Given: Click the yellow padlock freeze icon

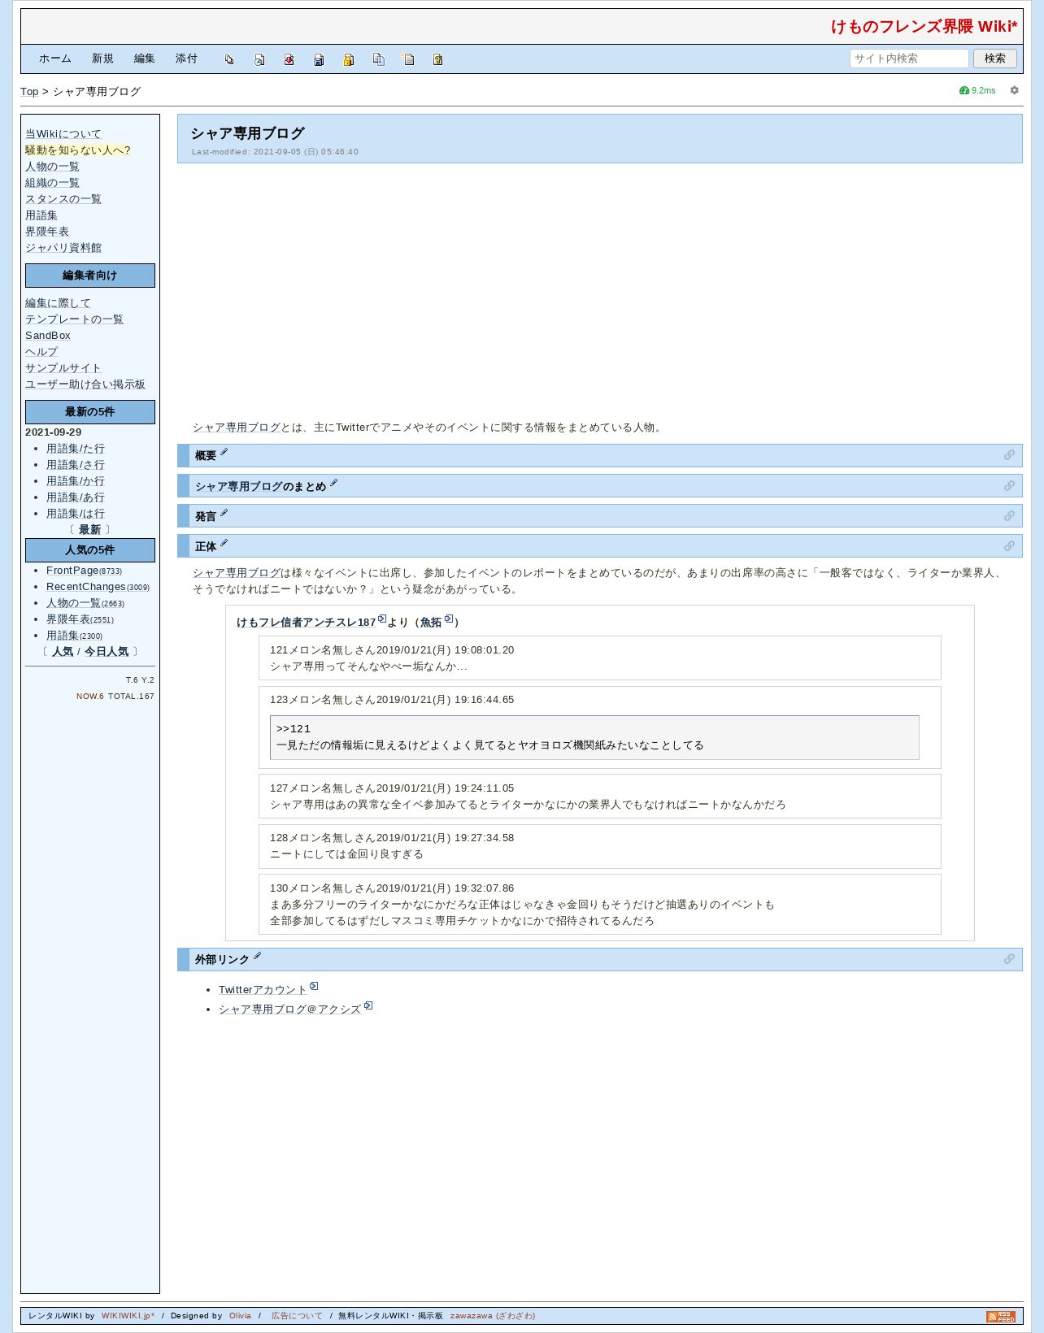Looking at the screenshot, I should 349,59.
